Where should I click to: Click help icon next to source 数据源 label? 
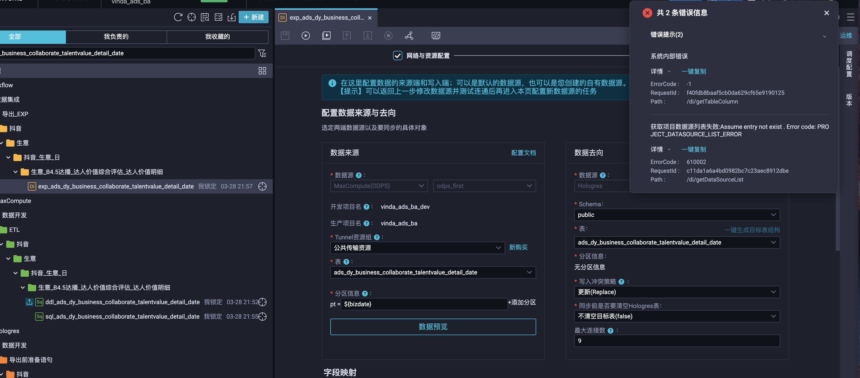pyautogui.click(x=359, y=176)
